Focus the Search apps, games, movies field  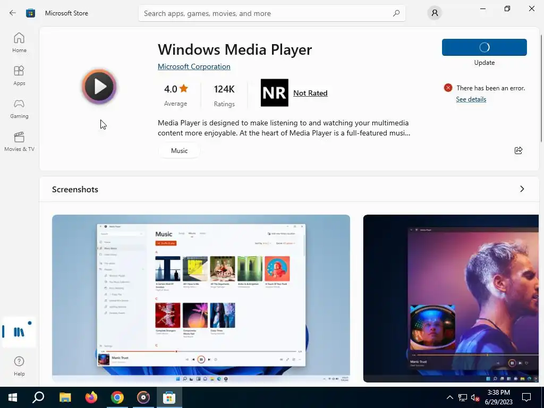271,13
